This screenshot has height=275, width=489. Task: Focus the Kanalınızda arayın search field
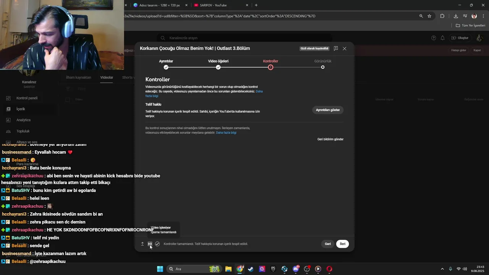click(x=244, y=38)
